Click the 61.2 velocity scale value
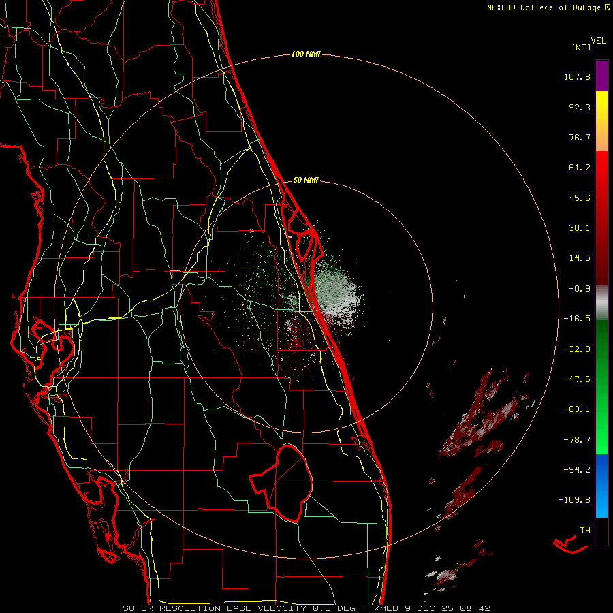The width and height of the screenshot is (613, 613). [x=580, y=168]
